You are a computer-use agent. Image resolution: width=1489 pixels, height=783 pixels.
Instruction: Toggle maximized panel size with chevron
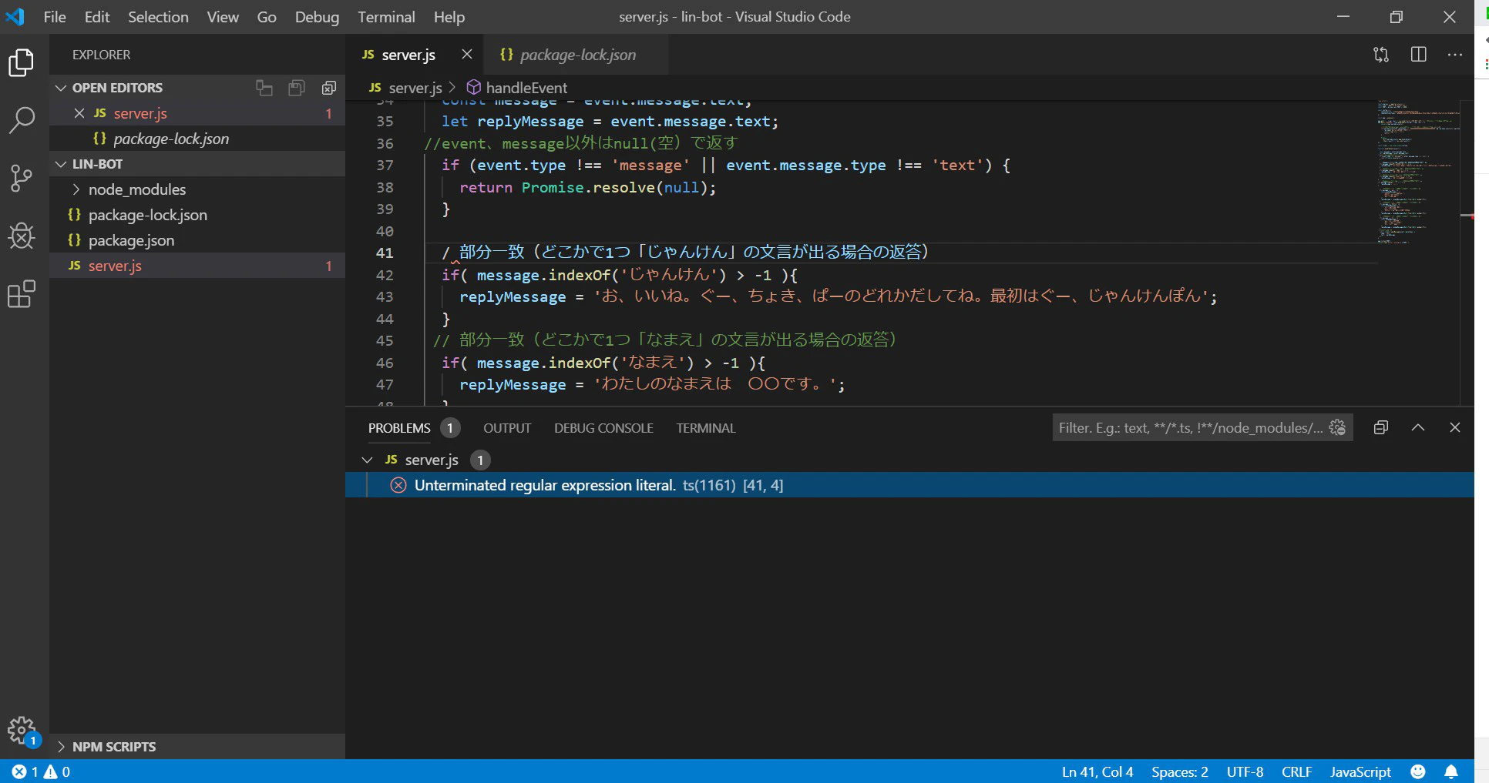click(x=1418, y=428)
